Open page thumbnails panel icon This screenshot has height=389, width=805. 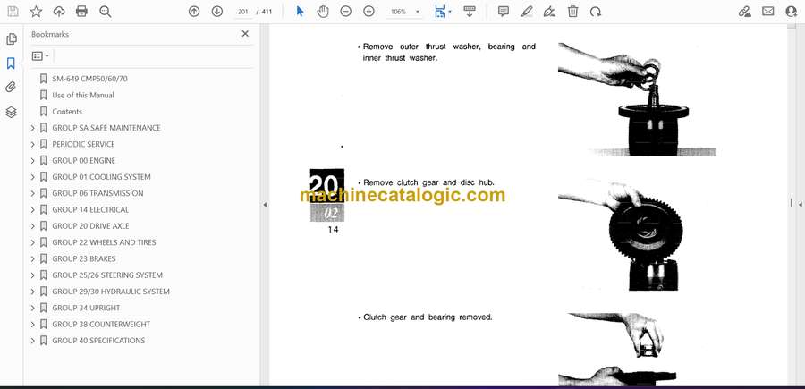pos(12,39)
